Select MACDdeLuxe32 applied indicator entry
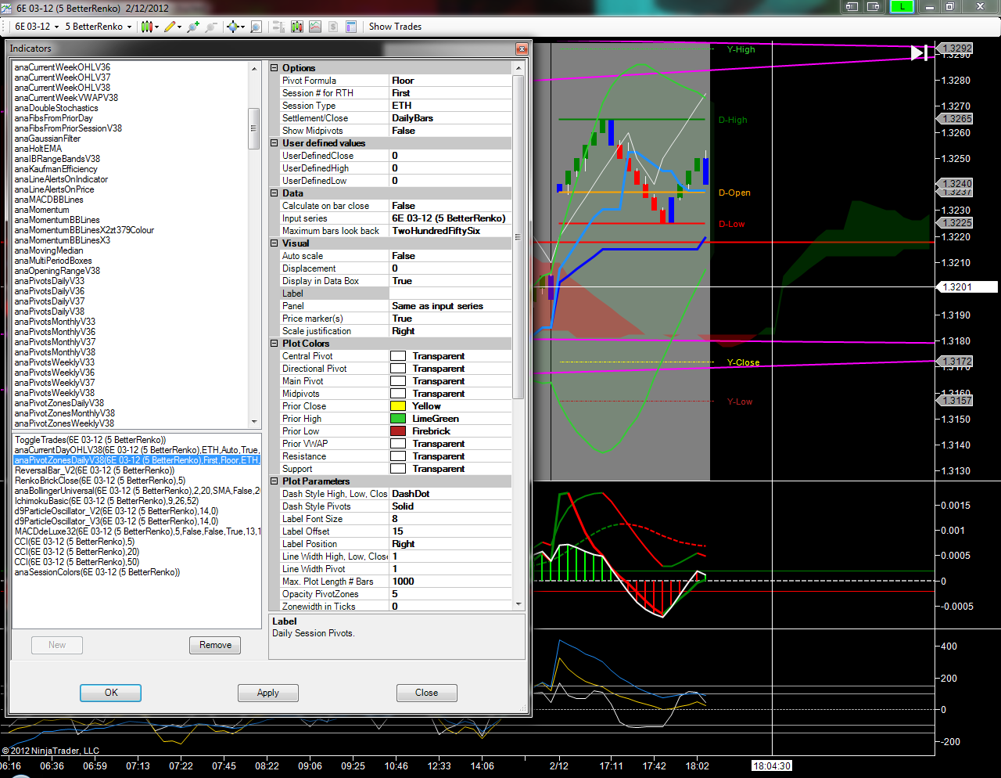The image size is (1001, 778). point(137,531)
